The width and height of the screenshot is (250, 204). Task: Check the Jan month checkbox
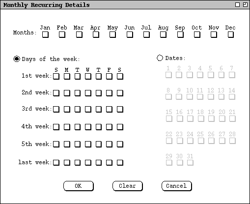[45, 34]
